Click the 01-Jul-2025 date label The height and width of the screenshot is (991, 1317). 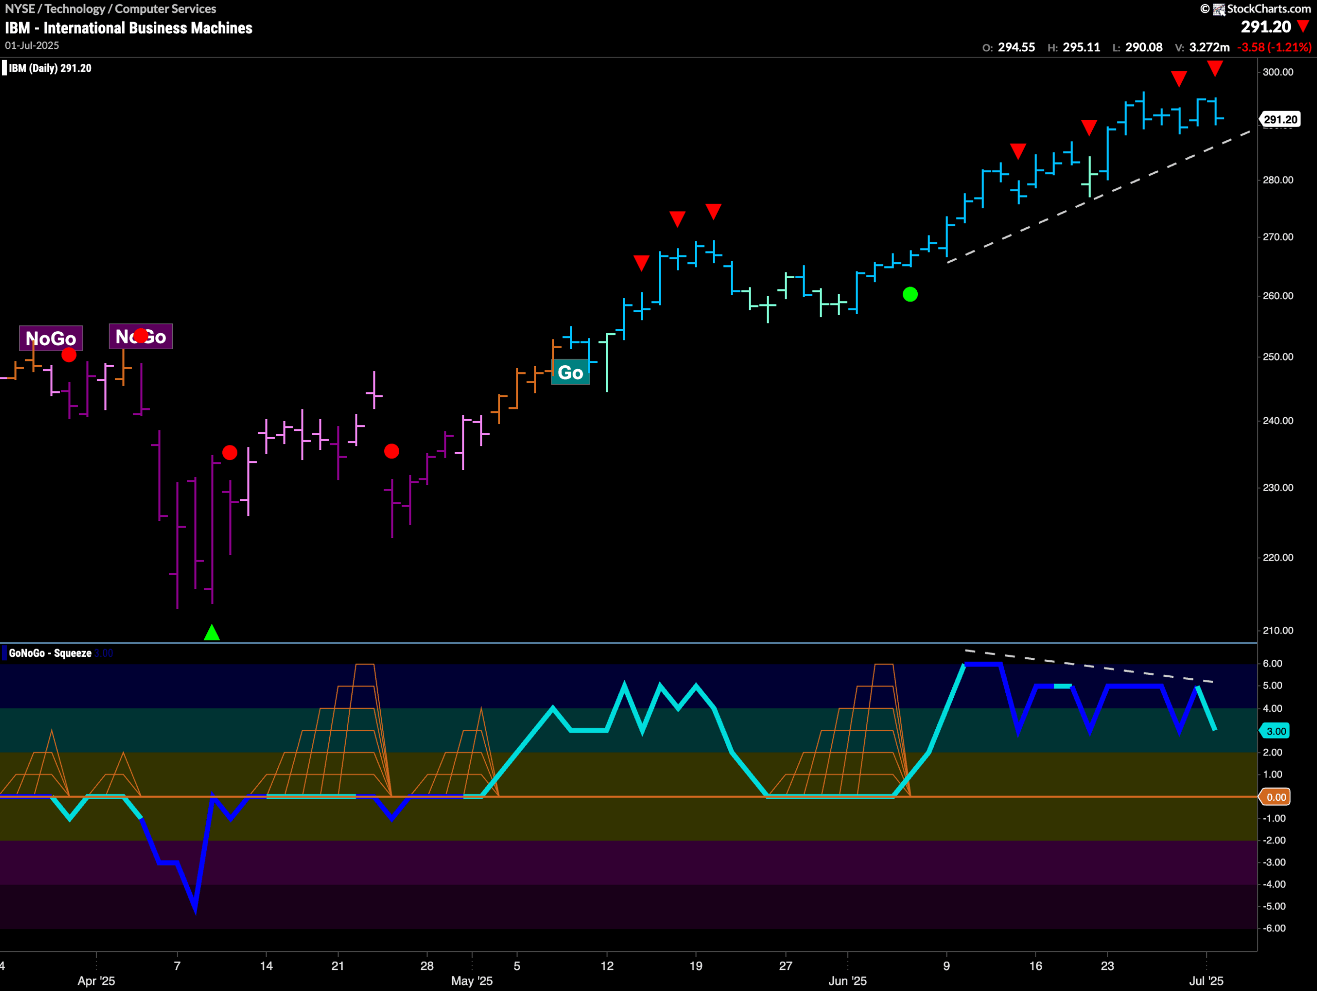(32, 45)
